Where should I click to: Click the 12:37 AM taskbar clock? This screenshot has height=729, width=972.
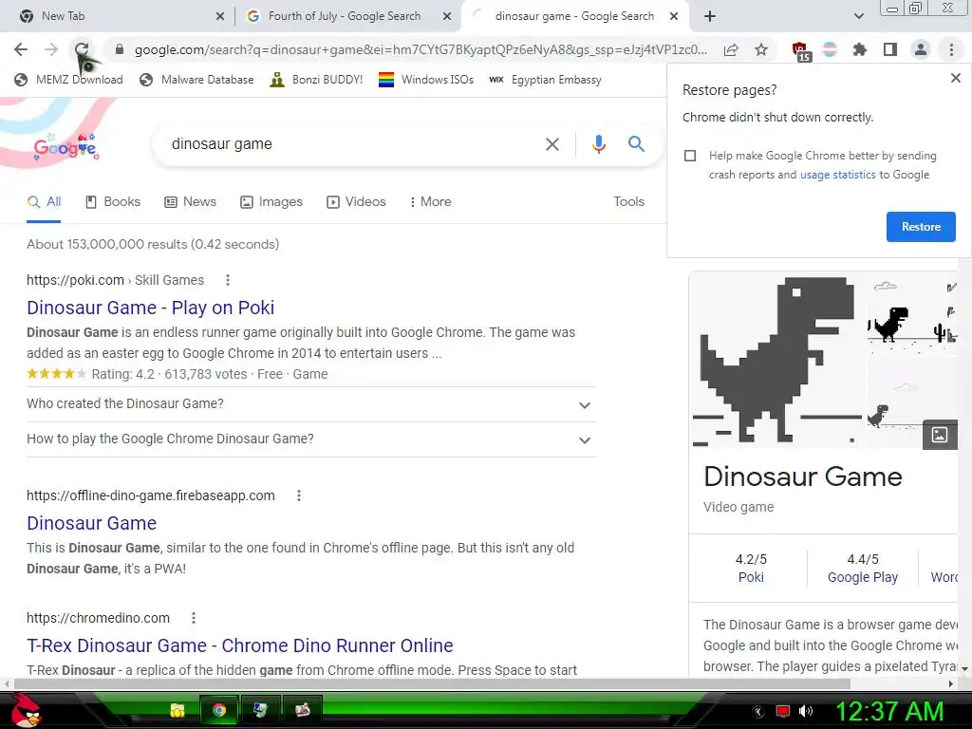point(890,711)
